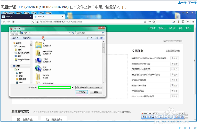Click the dialog forward navigation circle
This screenshot has width=200, height=129.
pyautogui.click(x=17, y=33)
